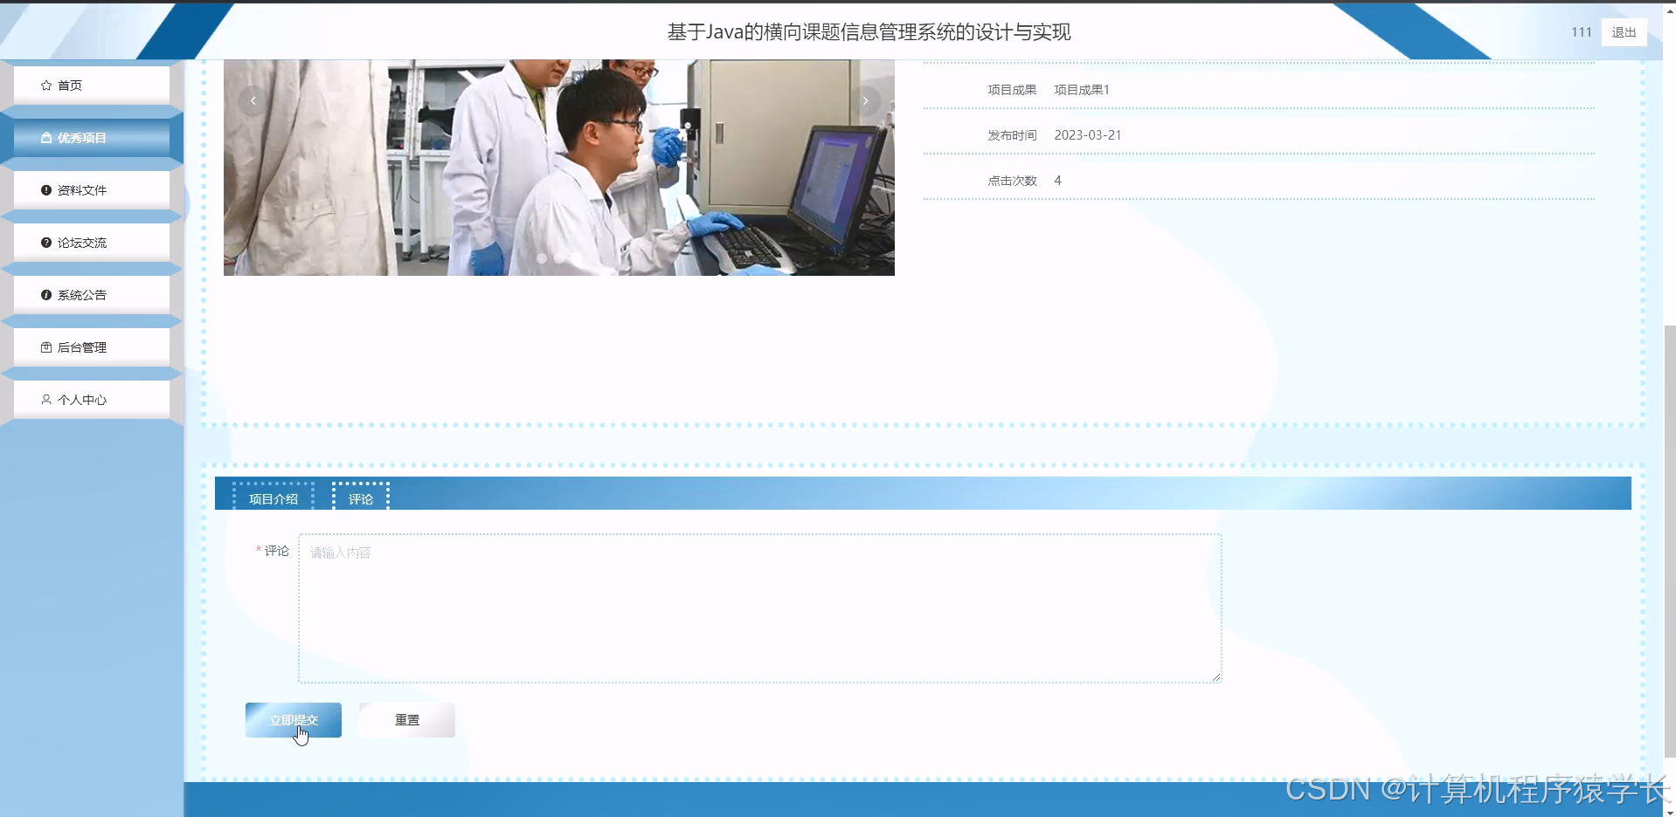Click the 111 username text
Screen dimensions: 1676x817
click(1581, 31)
